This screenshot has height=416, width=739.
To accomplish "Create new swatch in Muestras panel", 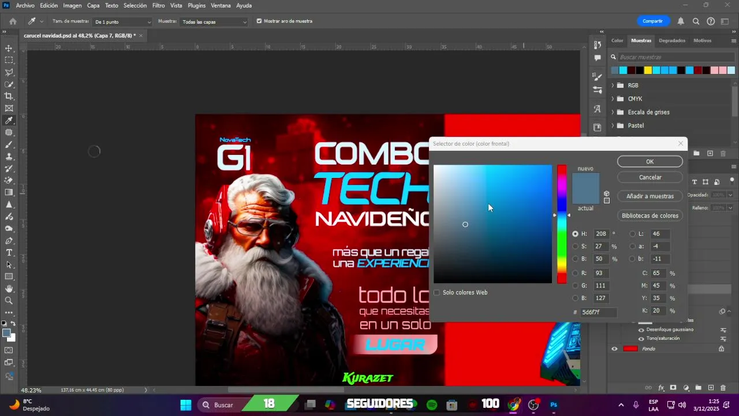I will tap(710, 153).
